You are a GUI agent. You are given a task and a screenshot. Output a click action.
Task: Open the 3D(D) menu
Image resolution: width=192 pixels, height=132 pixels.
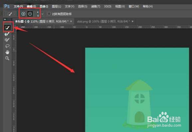coord(107,6)
